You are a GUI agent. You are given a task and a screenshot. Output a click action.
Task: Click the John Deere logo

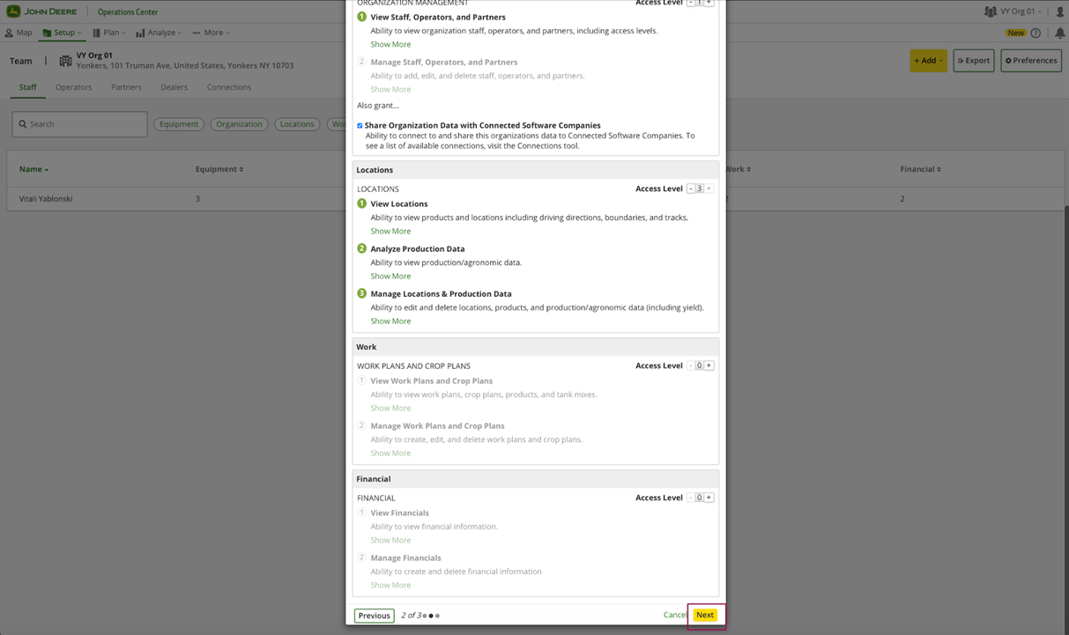(42, 11)
